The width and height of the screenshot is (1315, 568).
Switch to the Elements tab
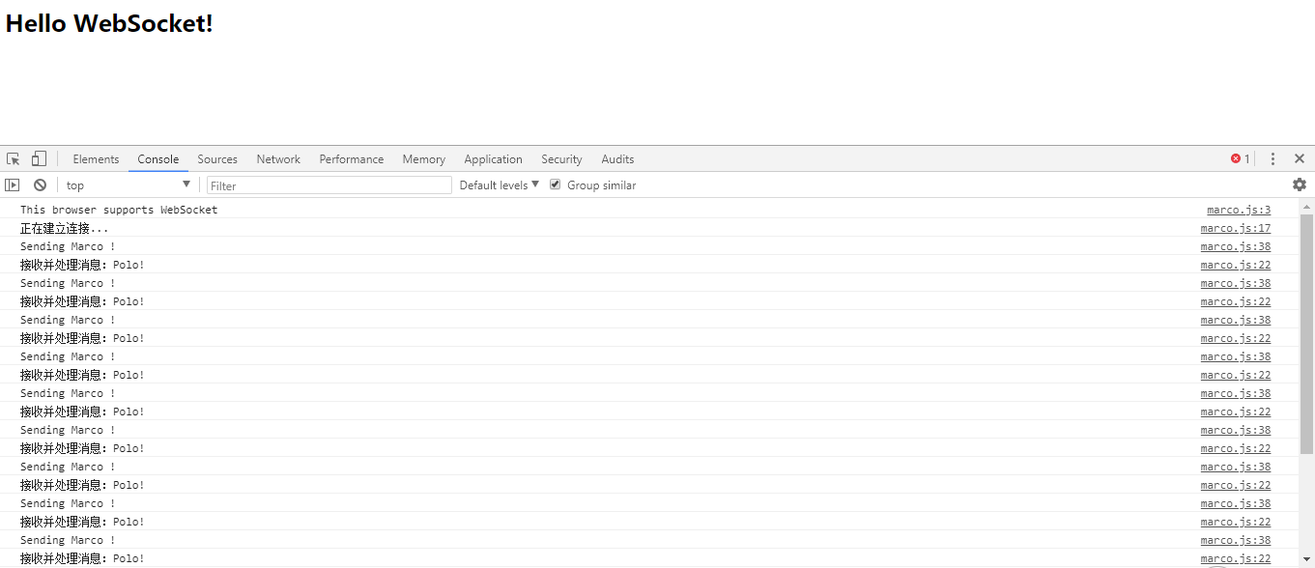(x=96, y=159)
